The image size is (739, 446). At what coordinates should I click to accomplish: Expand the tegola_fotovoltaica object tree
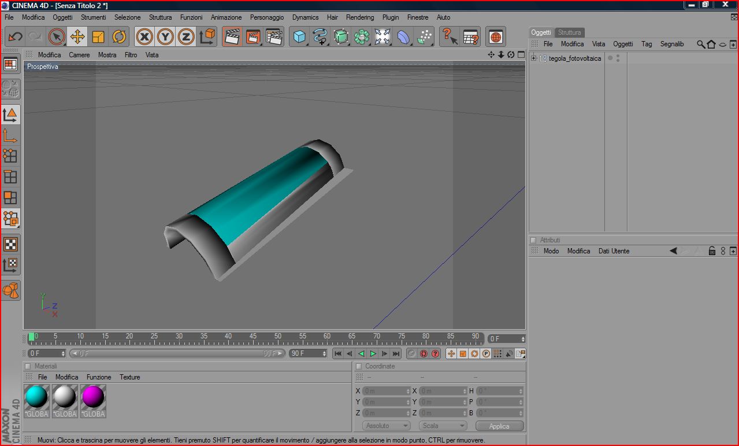click(x=534, y=58)
